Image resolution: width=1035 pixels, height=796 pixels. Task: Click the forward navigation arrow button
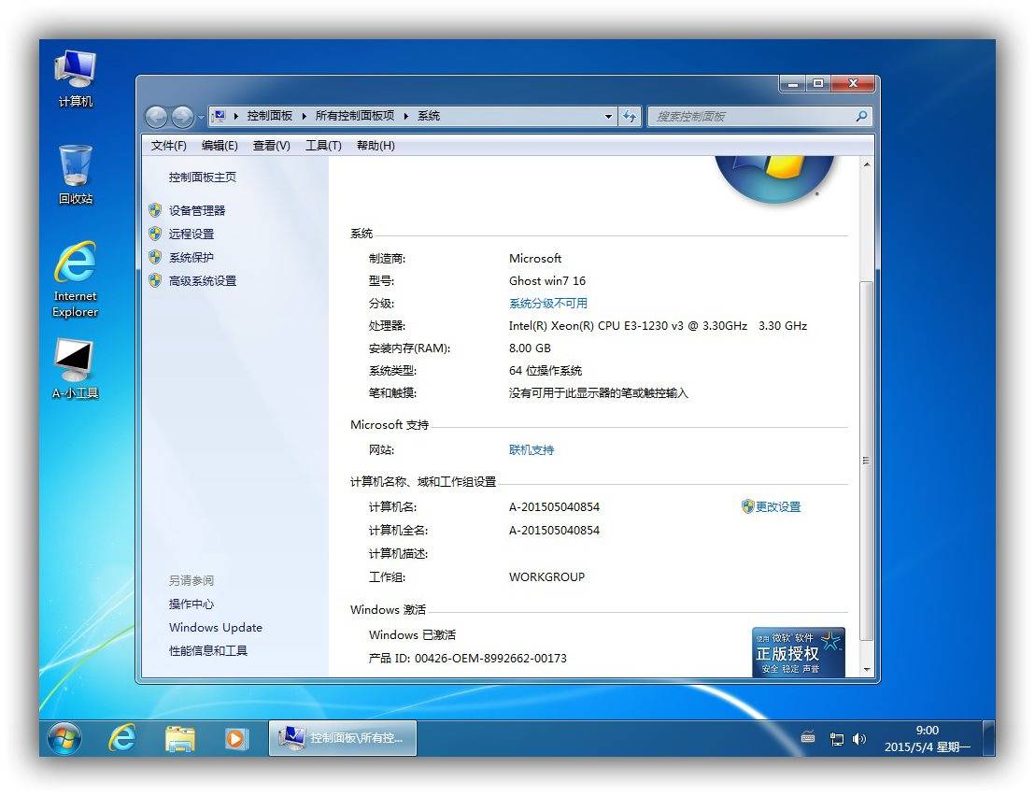pos(182,117)
